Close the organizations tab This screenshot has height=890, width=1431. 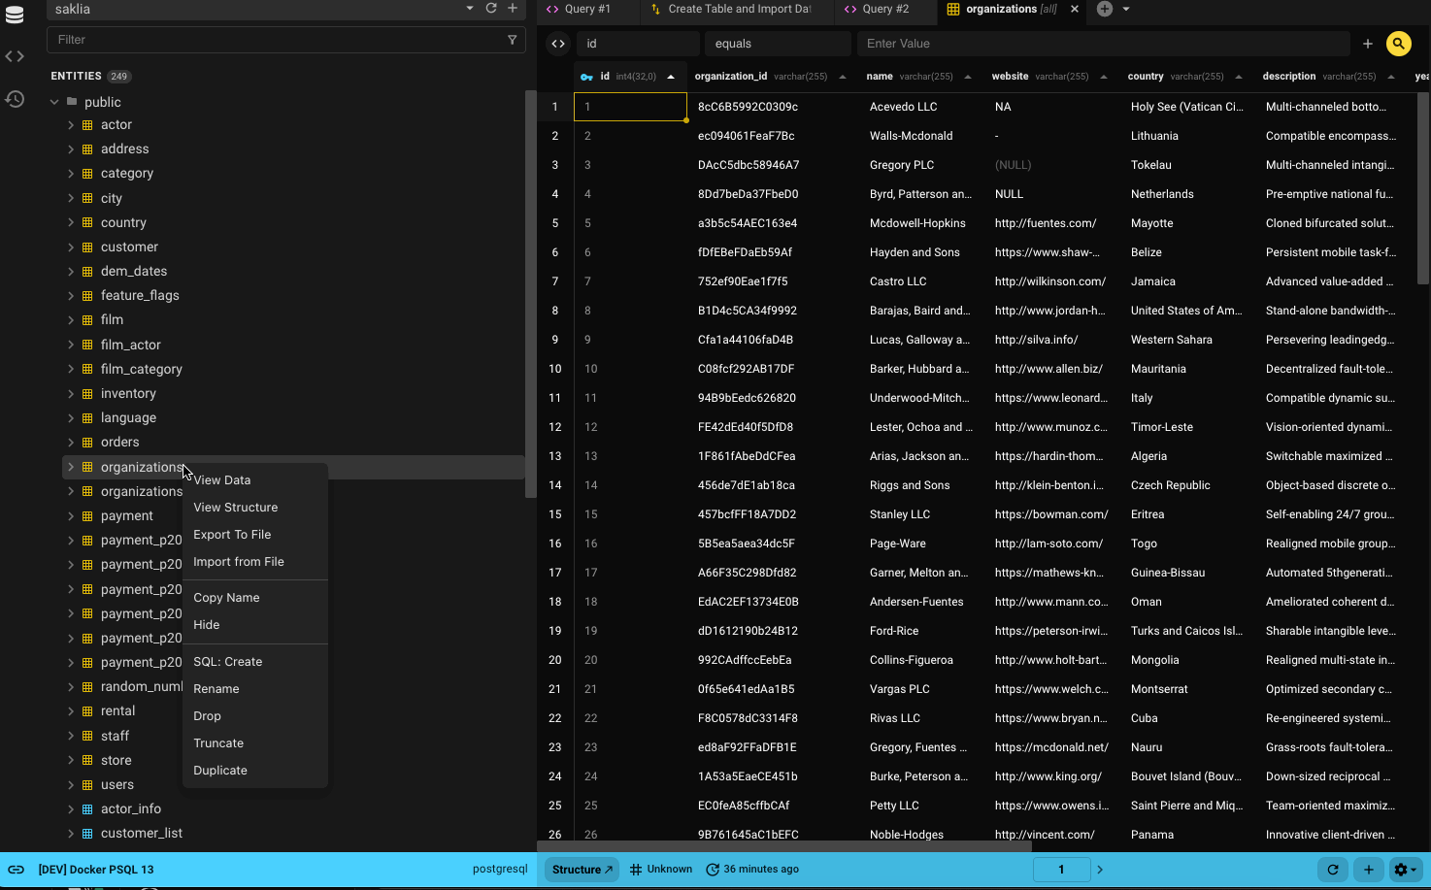click(1074, 9)
